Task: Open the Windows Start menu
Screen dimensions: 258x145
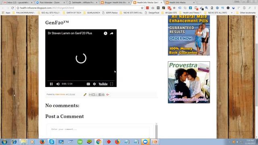Action: coord(4,142)
